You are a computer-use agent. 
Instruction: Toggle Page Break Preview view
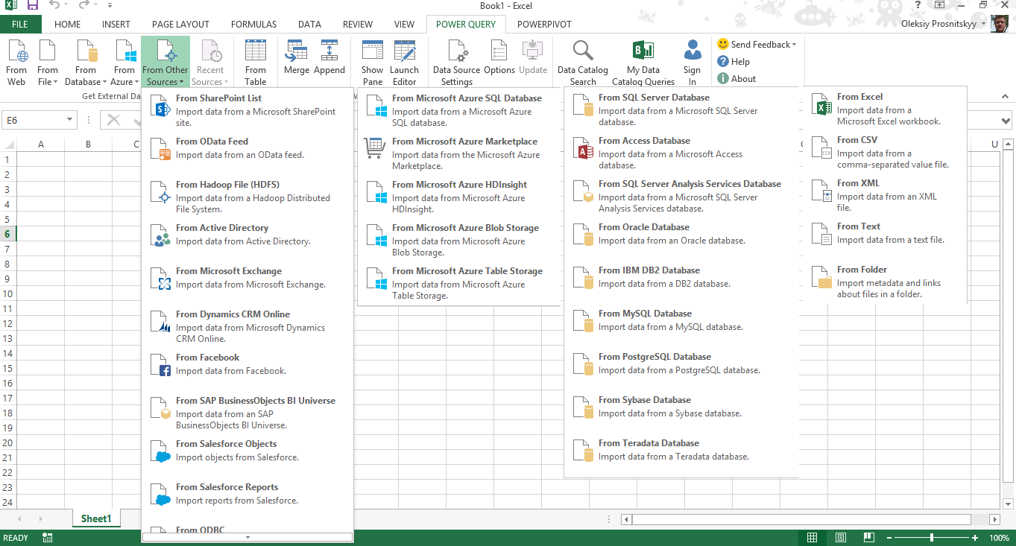click(868, 538)
